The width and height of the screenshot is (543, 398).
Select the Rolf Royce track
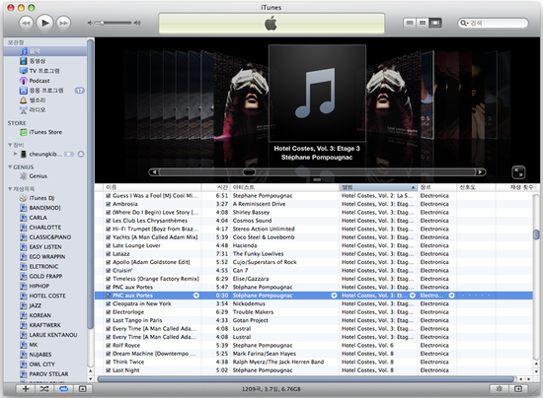click(314, 346)
